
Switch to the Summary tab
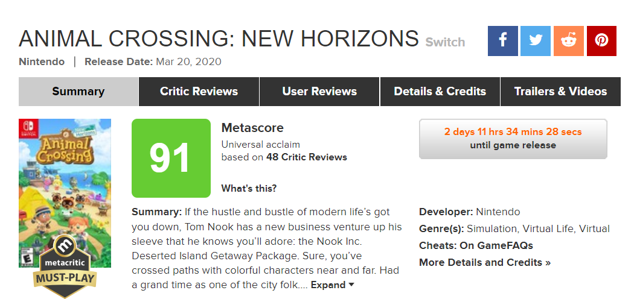78,92
